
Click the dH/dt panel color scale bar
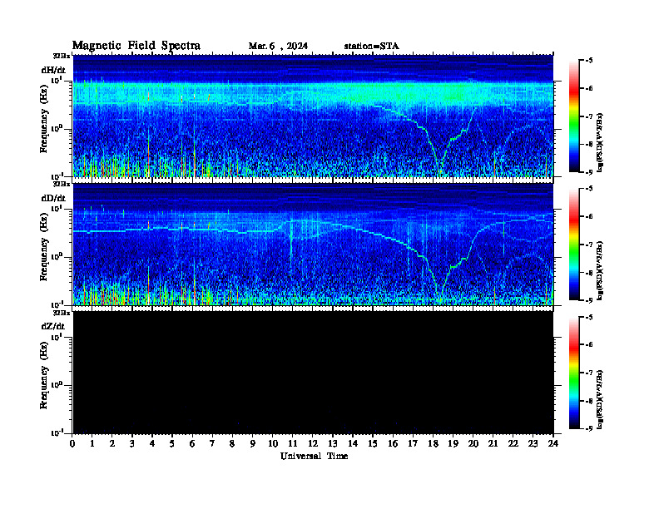574,116
